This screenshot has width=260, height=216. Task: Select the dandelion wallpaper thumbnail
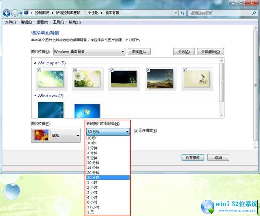(87, 79)
